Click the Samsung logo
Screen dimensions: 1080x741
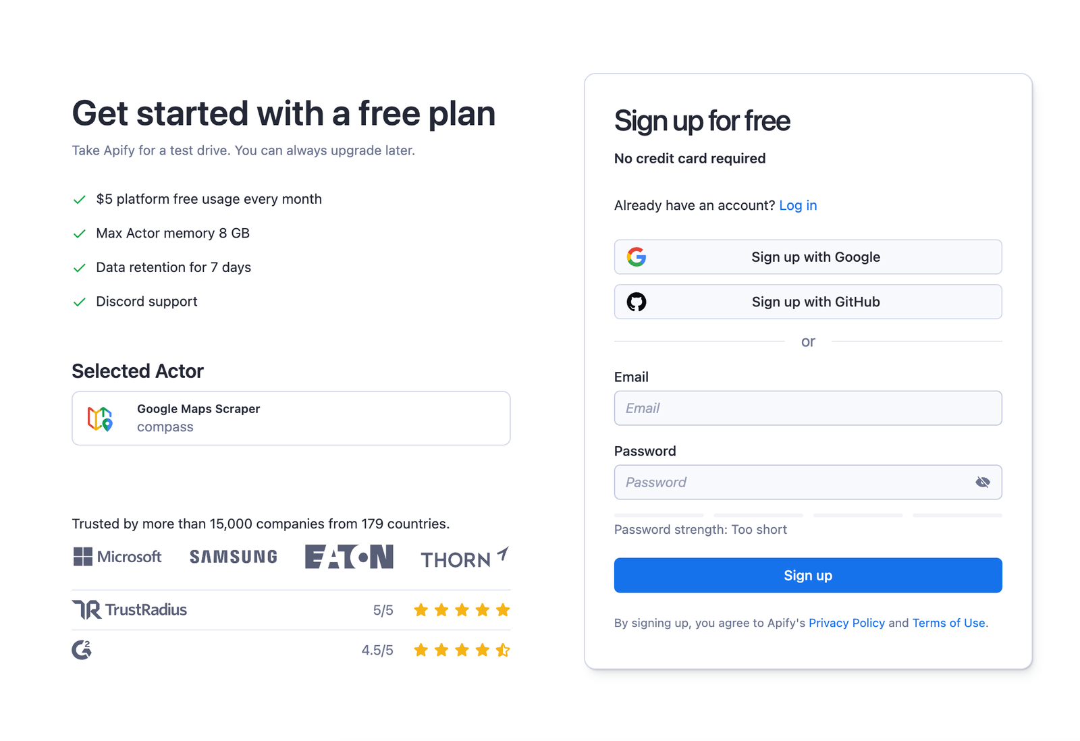click(234, 557)
